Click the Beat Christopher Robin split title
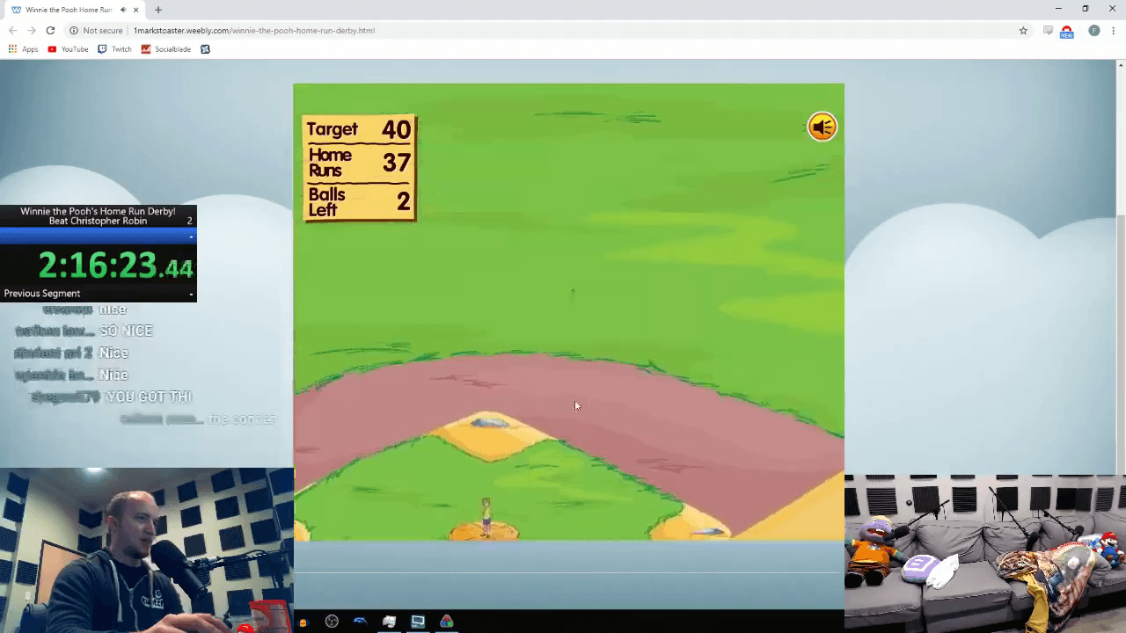 click(x=99, y=222)
